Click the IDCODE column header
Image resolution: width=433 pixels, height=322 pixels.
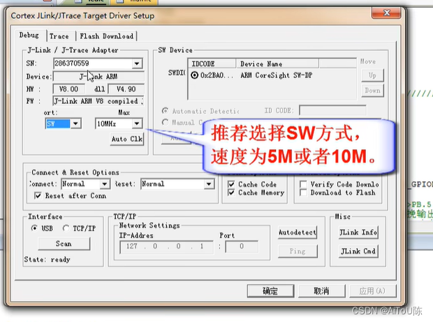[x=212, y=63]
